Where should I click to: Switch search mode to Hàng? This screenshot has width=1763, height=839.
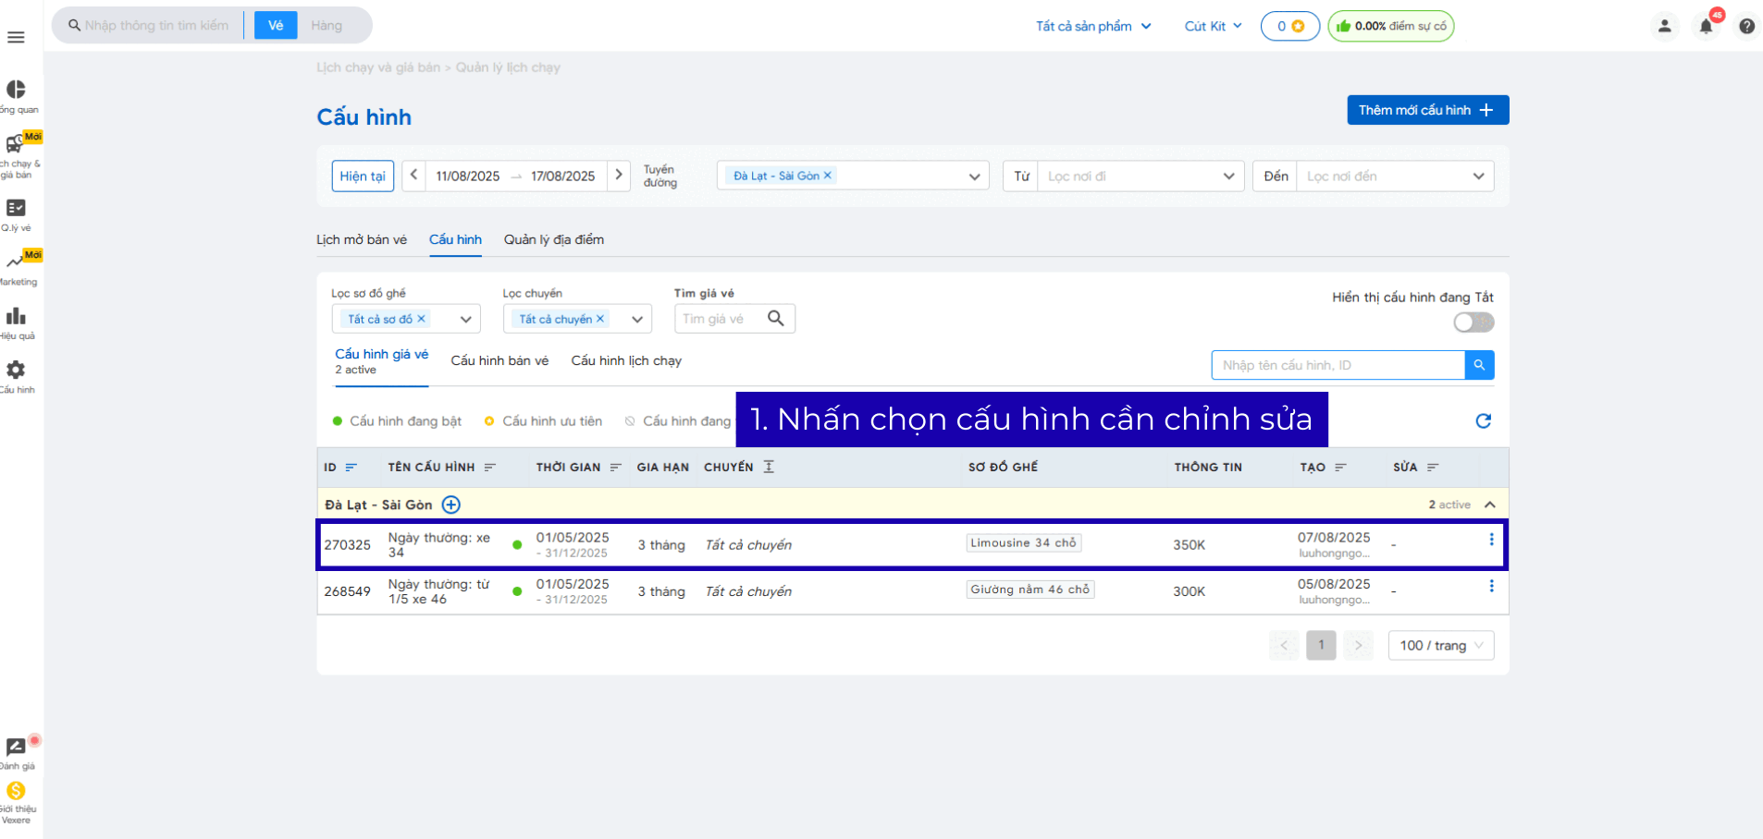[327, 26]
